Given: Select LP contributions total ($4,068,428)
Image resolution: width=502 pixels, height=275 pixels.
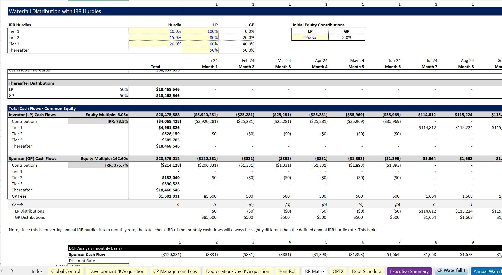Looking at the screenshot, I should click(169, 121).
